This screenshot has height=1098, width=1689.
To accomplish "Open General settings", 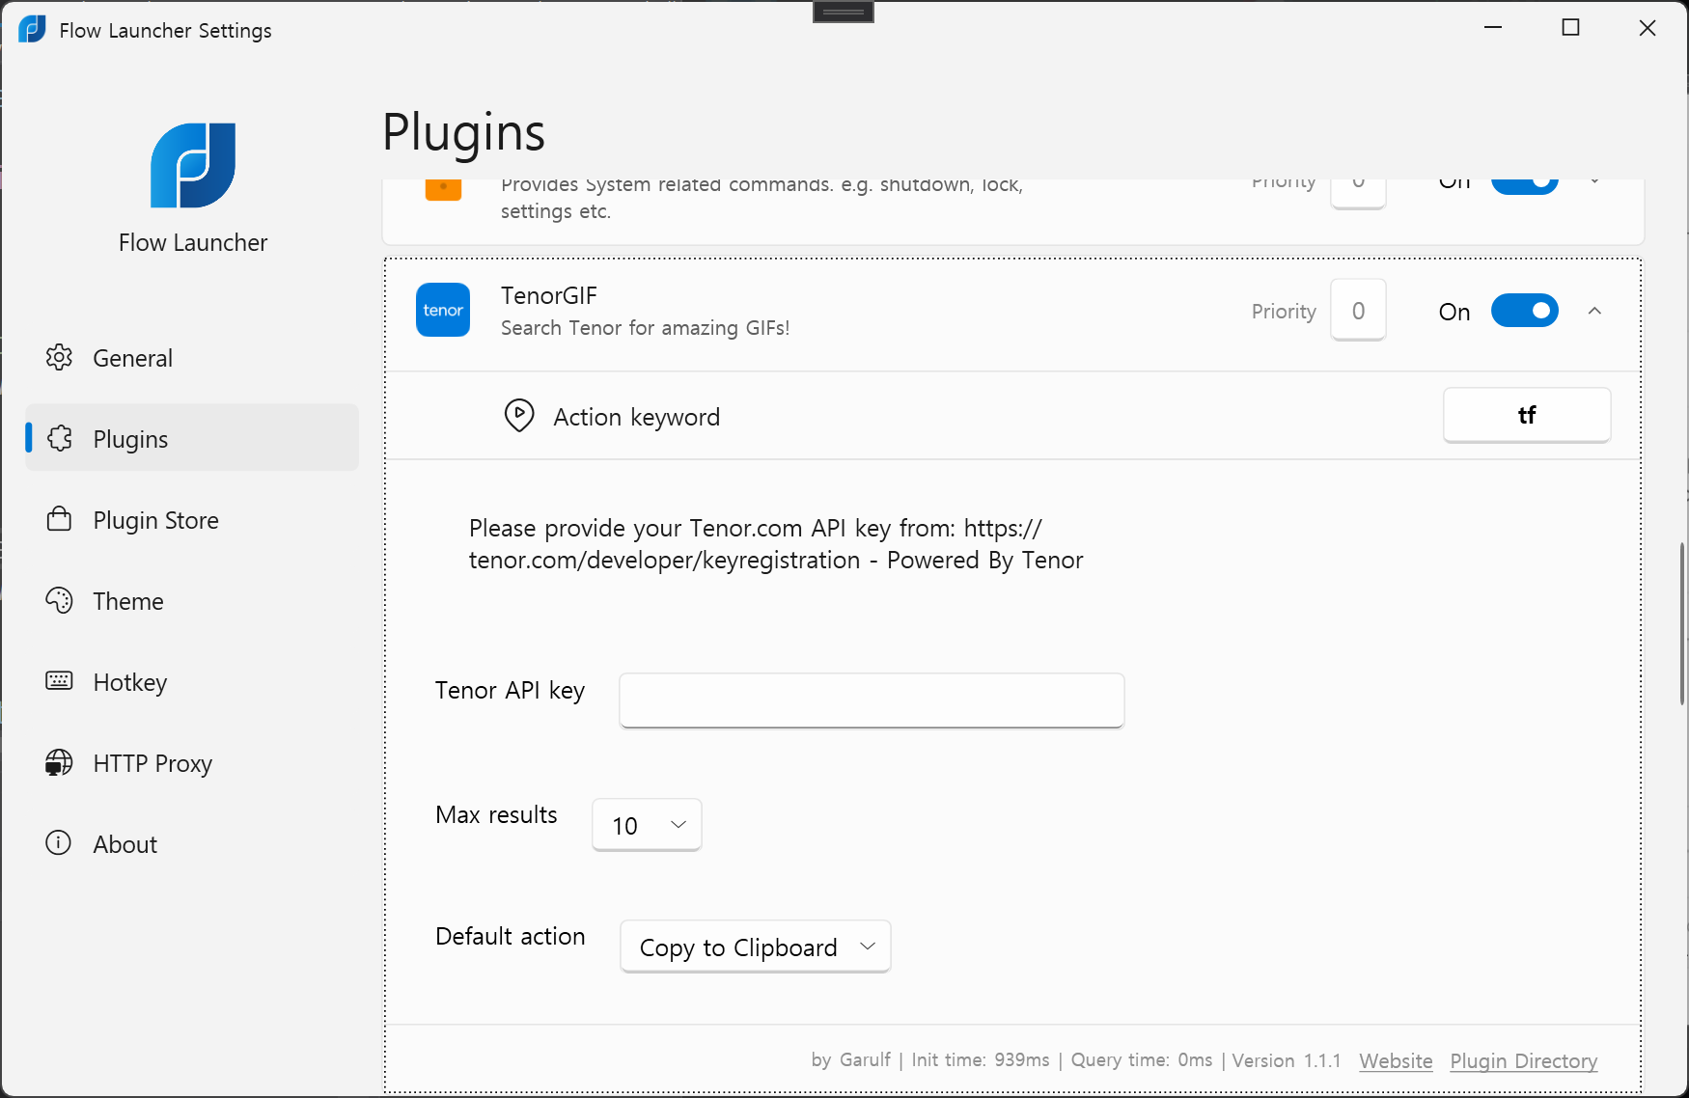I will pos(192,357).
